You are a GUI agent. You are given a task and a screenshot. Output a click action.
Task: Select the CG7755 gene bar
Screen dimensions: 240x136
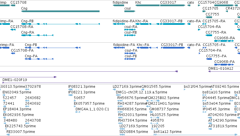pos(209,17)
